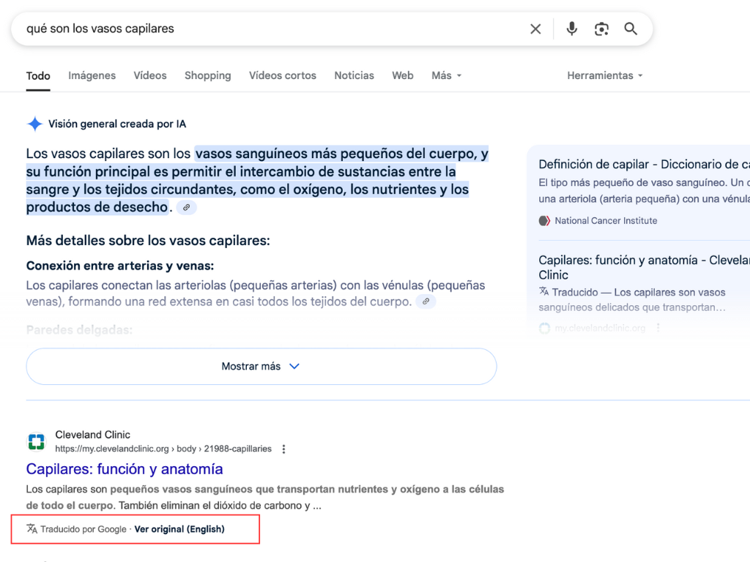Click 'National Cancer Institute' source label

[x=606, y=221]
